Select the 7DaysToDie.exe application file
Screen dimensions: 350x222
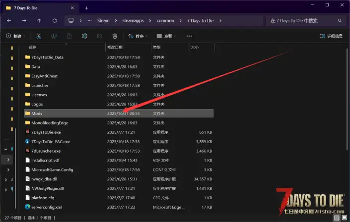pos(119,132)
